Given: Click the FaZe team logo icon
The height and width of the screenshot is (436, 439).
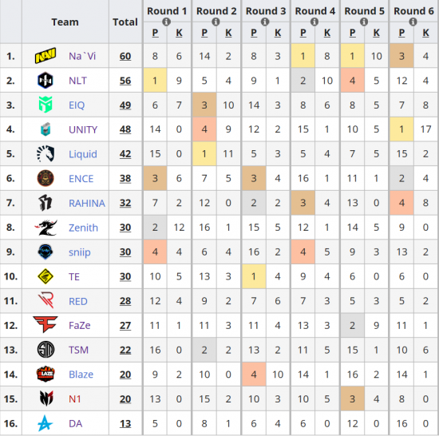Looking at the screenshot, I should (45, 324).
